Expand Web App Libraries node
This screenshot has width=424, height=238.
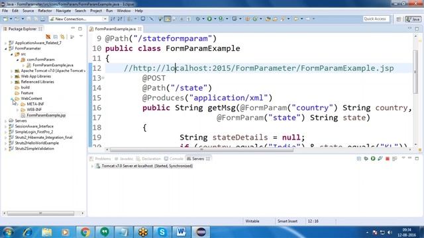(12, 77)
